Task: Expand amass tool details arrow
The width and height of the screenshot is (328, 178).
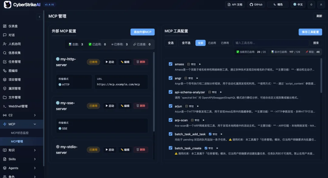Action: point(200,64)
